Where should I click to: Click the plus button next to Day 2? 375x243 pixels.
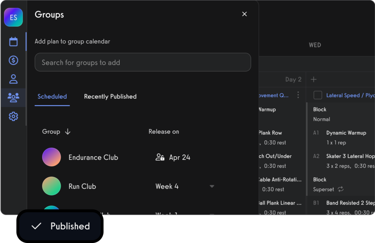(313, 79)
